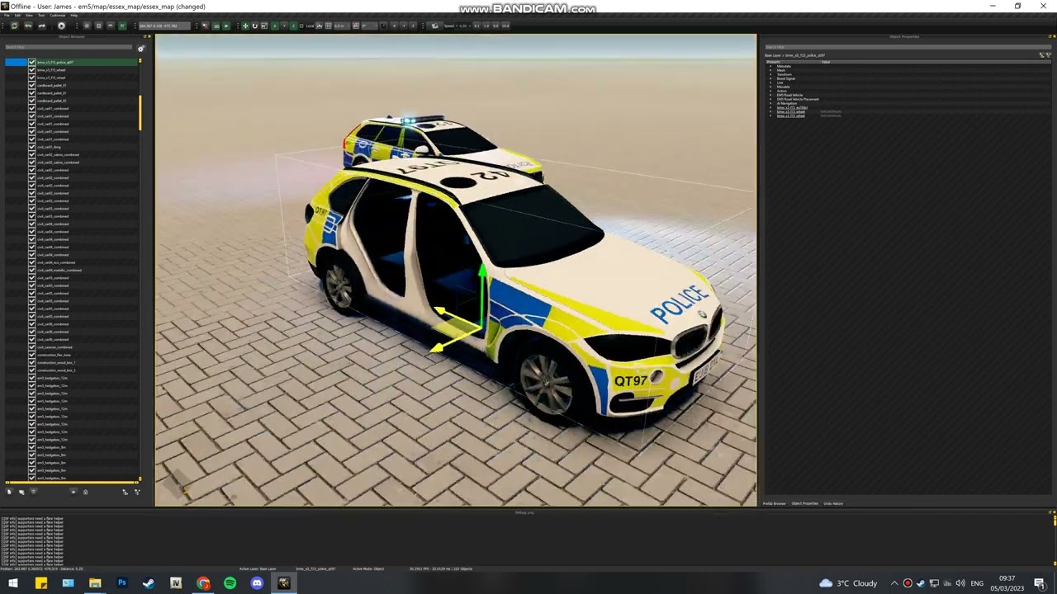Set camera speed preset to 10.0

point(505,26)
